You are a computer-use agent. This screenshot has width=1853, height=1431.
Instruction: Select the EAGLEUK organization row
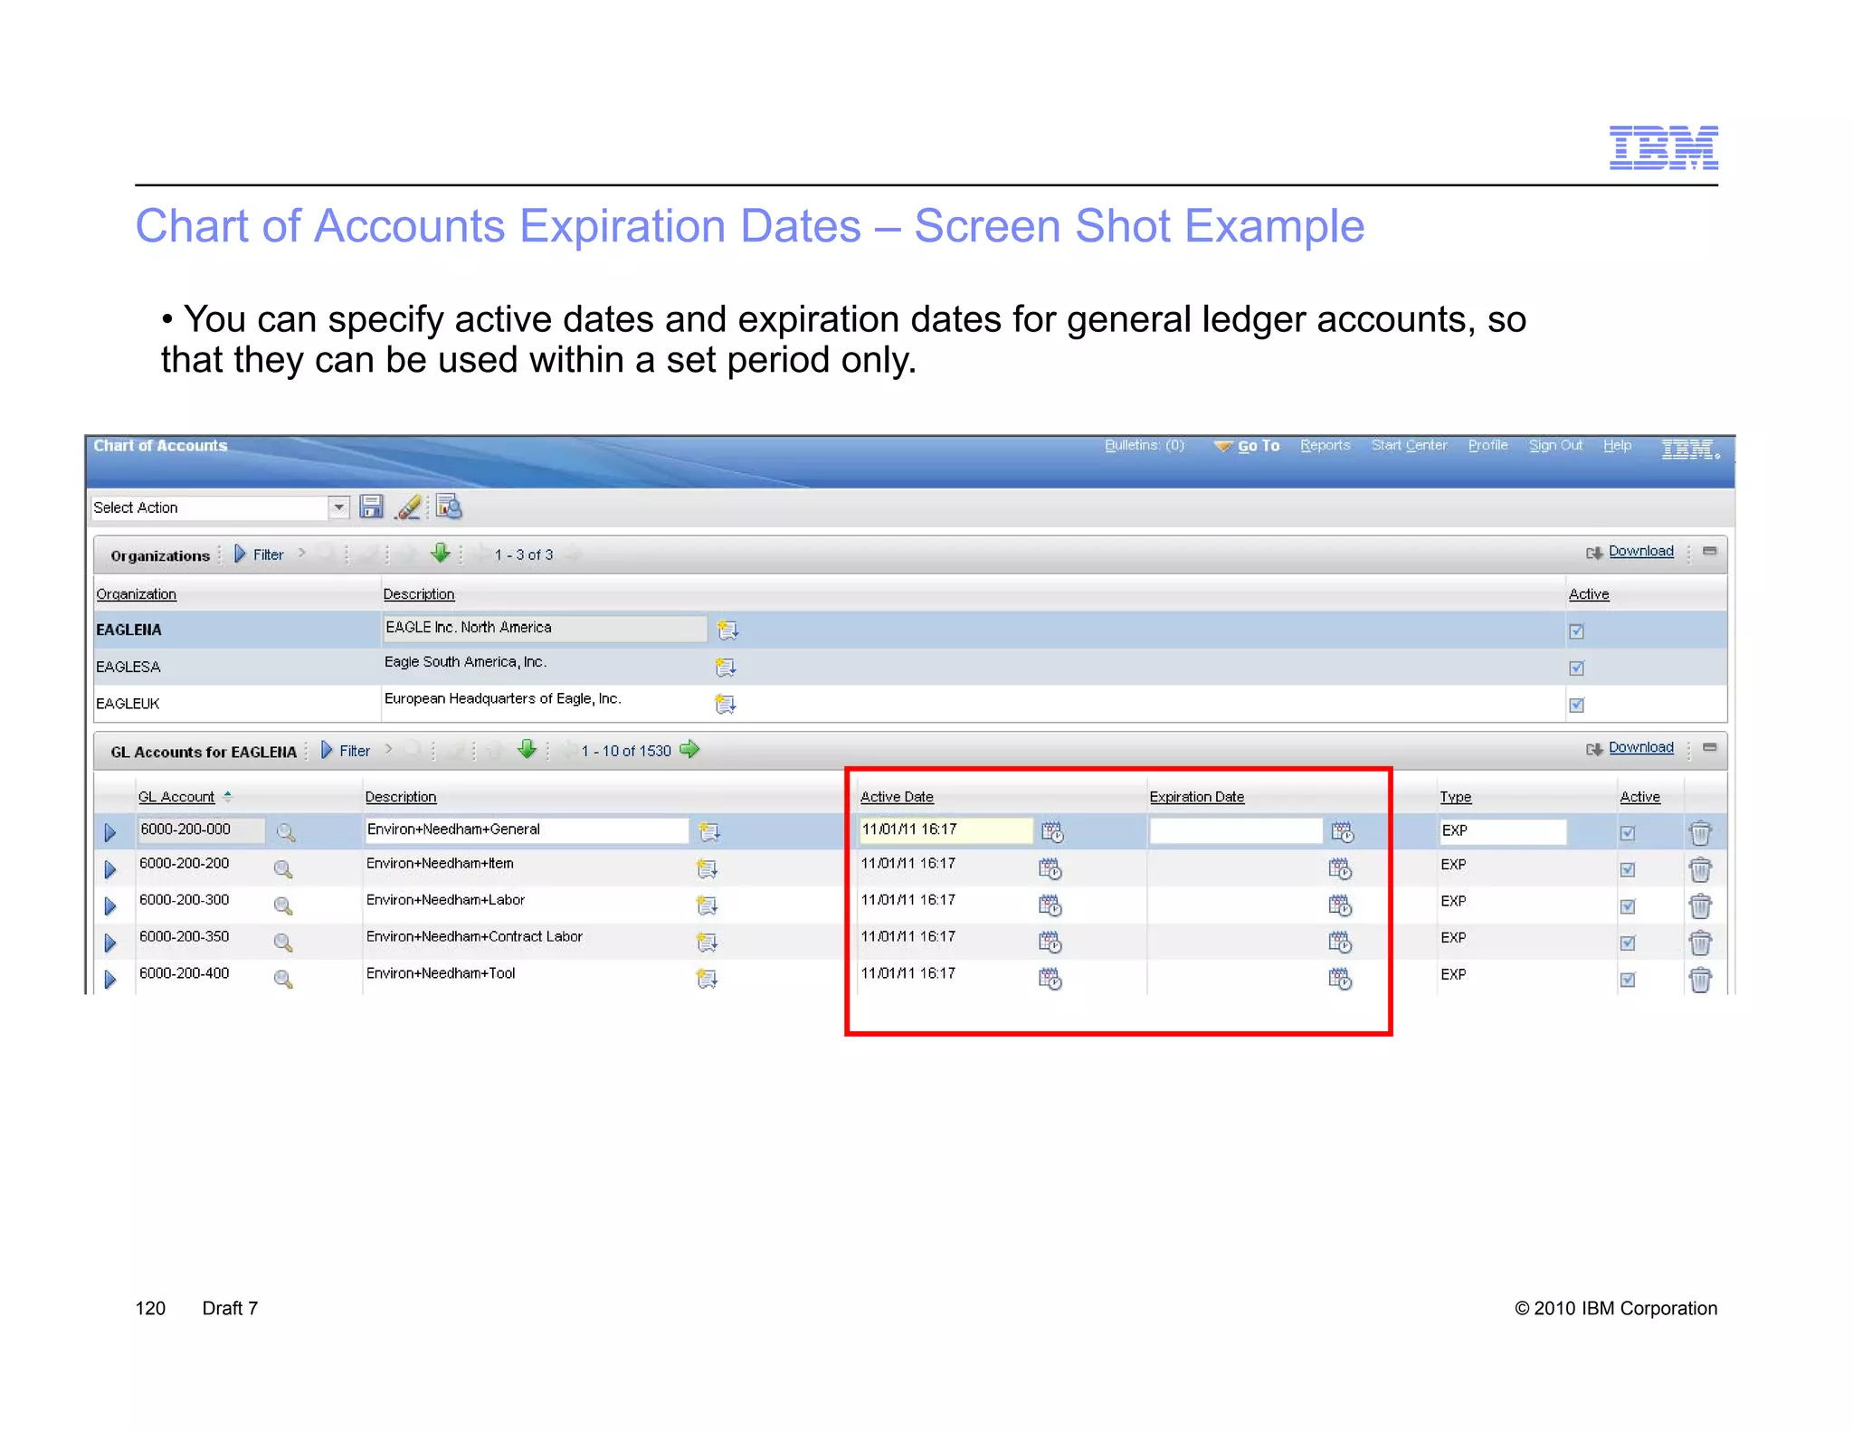point(910,703)
